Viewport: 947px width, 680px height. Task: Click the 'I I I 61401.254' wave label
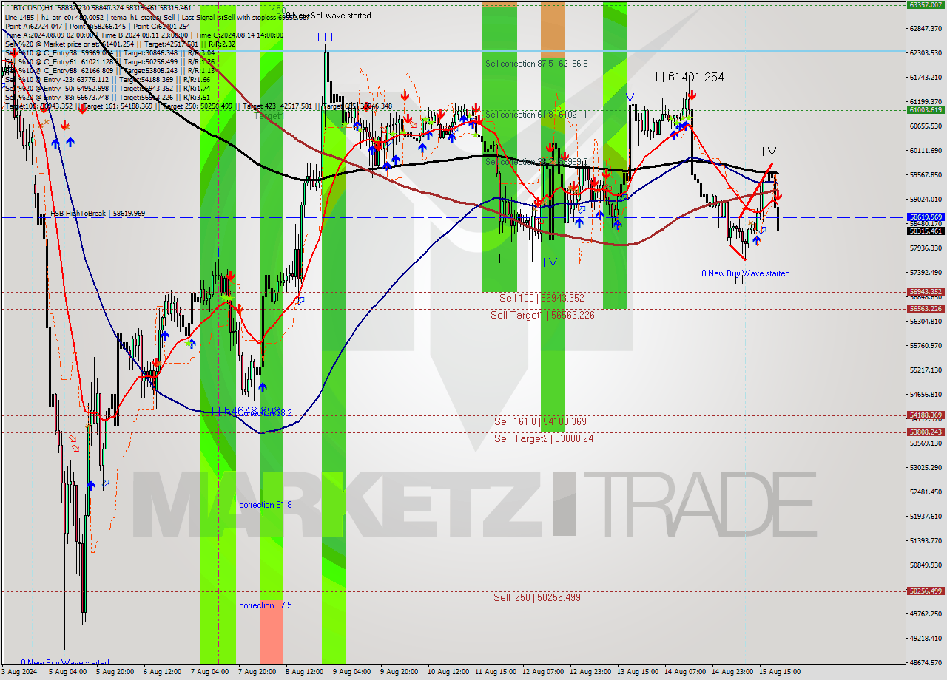[686, 77]
